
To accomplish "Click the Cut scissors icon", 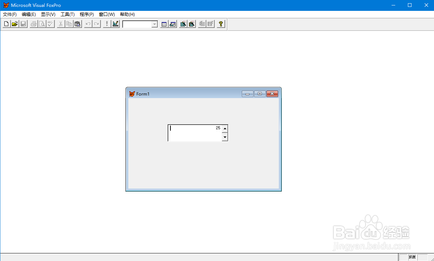I will [61, 24].
